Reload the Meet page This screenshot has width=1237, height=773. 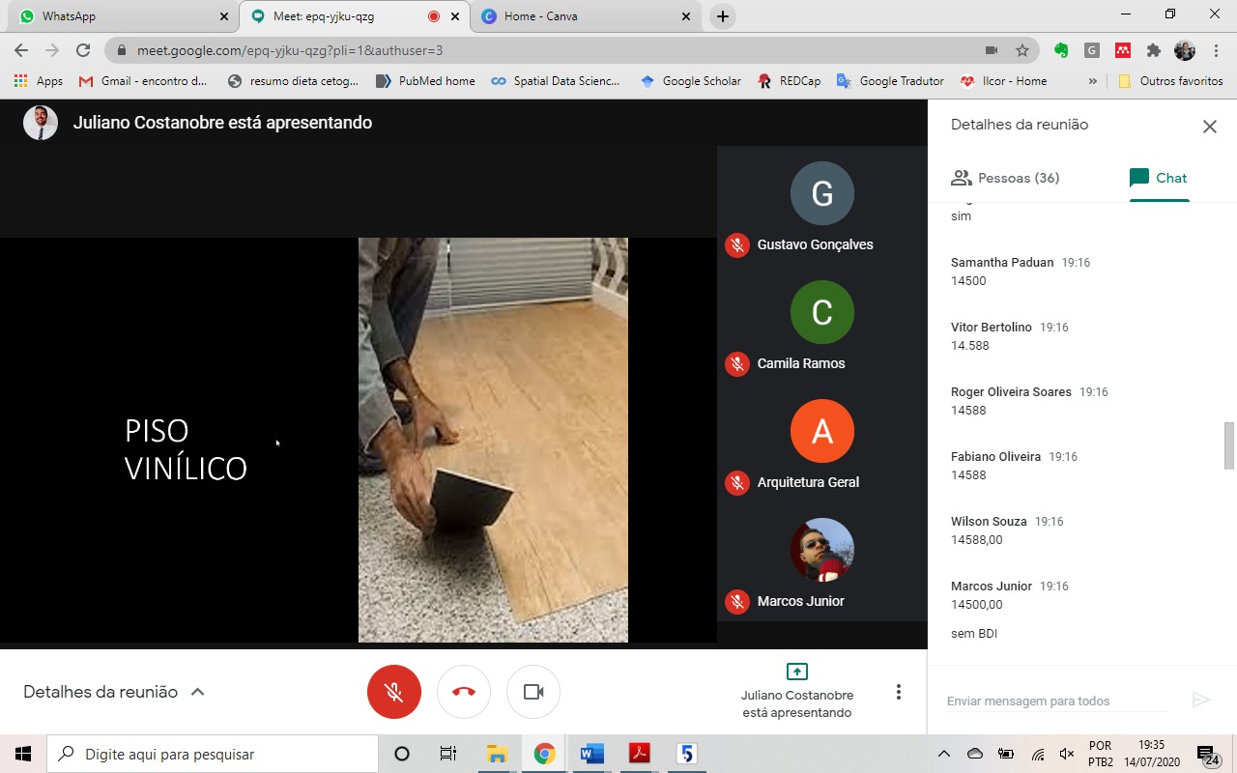pyautogui.click(x=83, y=50)
